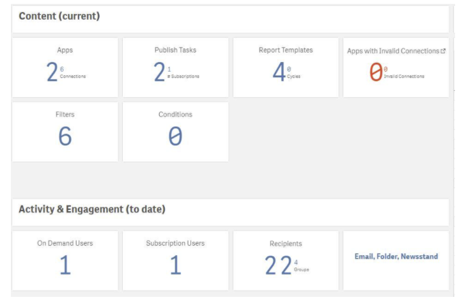
Task: Click the Publish Tasks label
Action: click(176, 50)
